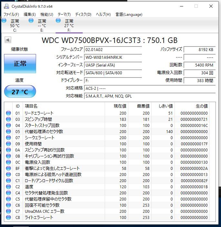The height and width of the screenshot is (227, 221).
Task: Click the serial number field WD-WX81A94NRKJK
Action: click(113, 57)
